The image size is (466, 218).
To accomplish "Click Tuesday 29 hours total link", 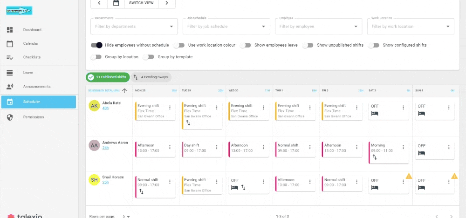I will tap(221, 90).
